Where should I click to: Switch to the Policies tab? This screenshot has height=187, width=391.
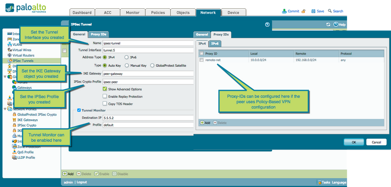(x=158, y=12)
